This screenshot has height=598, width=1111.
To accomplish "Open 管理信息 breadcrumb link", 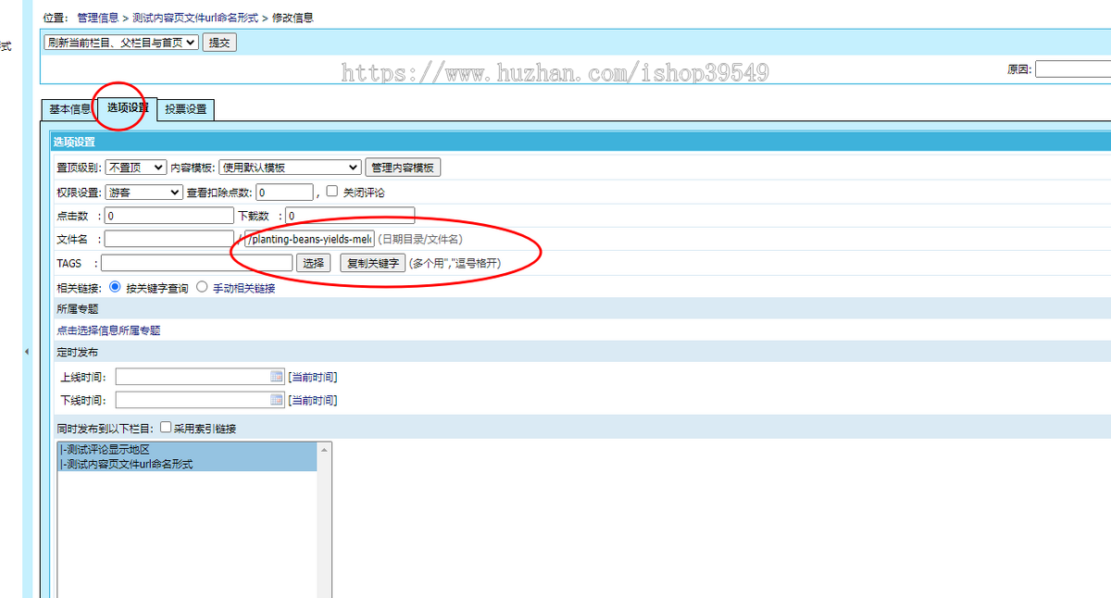I will (97, 18).
